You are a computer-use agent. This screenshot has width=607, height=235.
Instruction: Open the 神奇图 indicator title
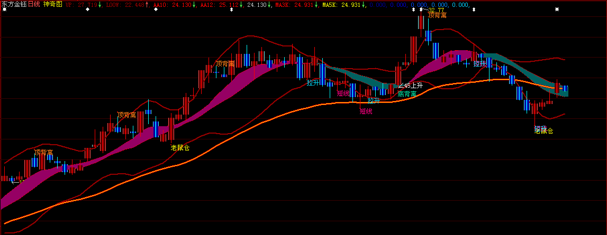pyautogui.click(x=52, y=4)
